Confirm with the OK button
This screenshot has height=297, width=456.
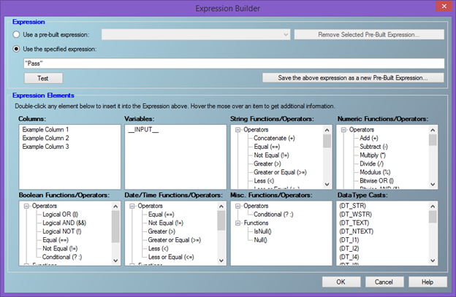[x=341, y=281]
